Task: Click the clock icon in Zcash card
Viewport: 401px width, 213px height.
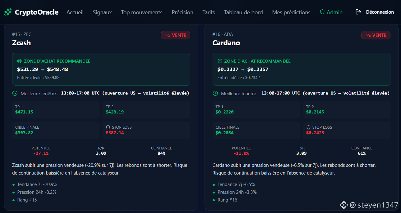Action: (x=15, y=93)
